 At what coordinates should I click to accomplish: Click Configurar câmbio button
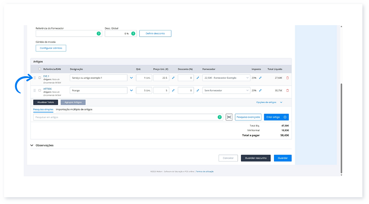point(51,48)
